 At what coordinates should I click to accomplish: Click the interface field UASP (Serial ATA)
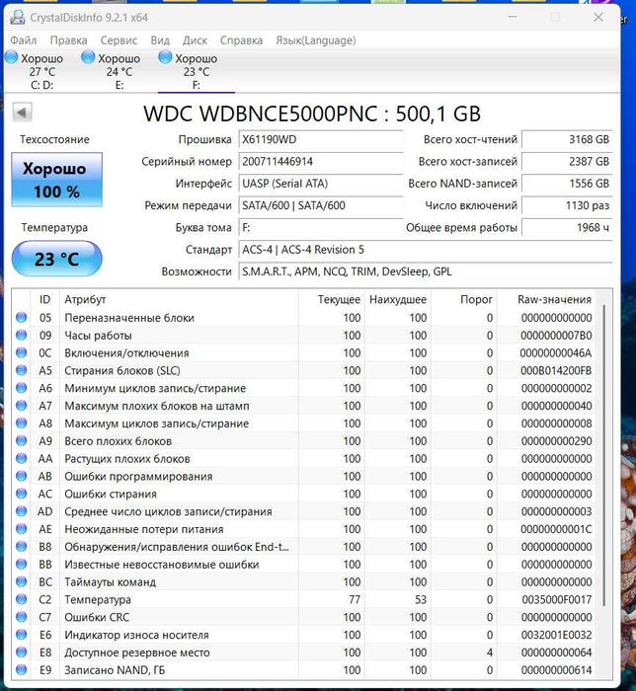[321, 184]
